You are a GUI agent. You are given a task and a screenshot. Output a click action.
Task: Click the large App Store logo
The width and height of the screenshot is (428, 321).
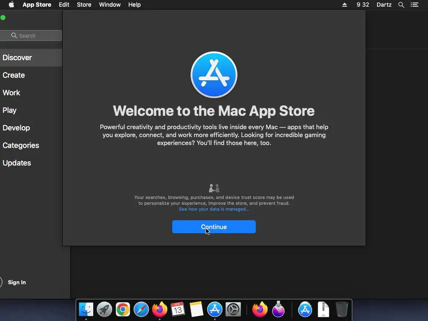(214, 75)
